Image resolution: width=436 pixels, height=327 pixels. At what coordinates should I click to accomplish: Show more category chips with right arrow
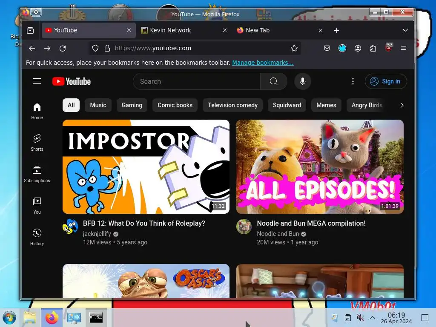402,106
